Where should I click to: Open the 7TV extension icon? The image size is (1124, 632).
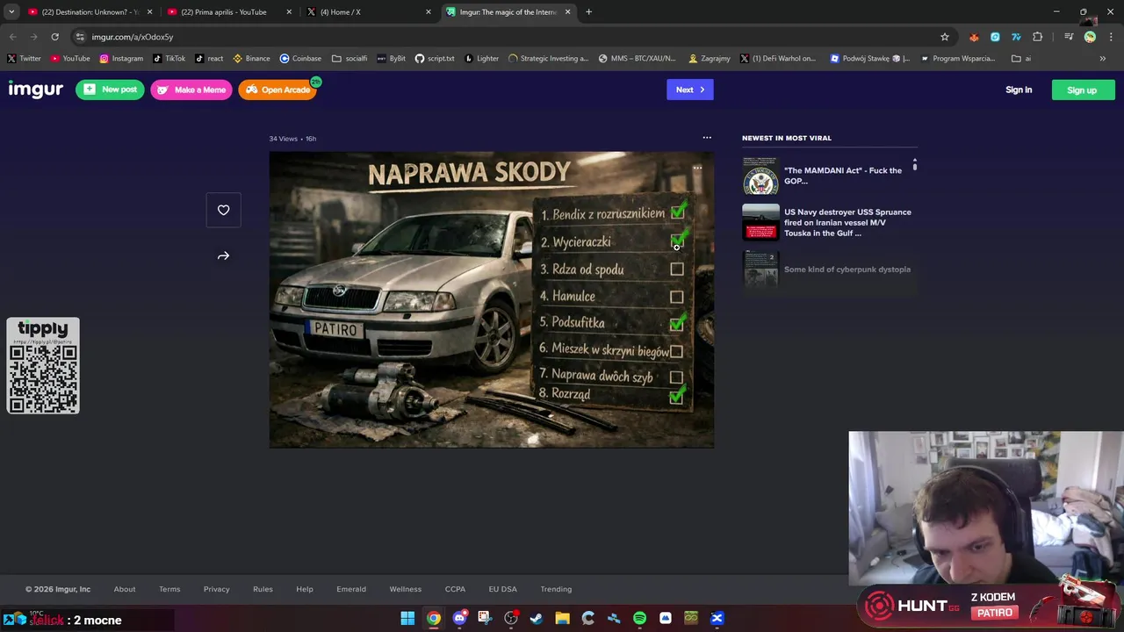[1016, 37]
